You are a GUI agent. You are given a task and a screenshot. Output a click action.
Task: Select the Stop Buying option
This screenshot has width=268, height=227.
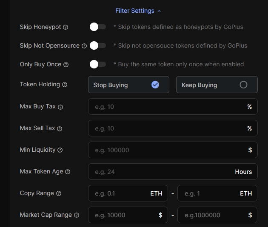pyautogui.click(x=129, y=85)
